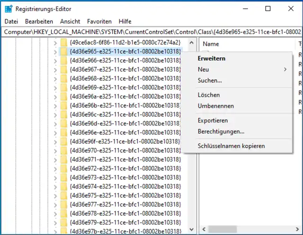Click folder icon of {4d36e96c-e325-11ce-bfc1-08002be10318}

pyautogui.click(x=64, y=114)
